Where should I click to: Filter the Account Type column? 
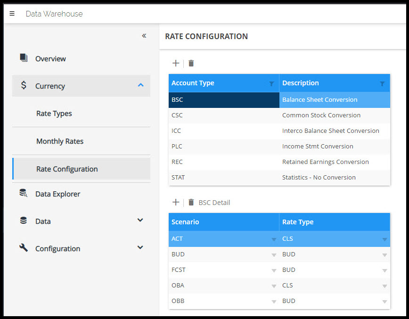271,83
